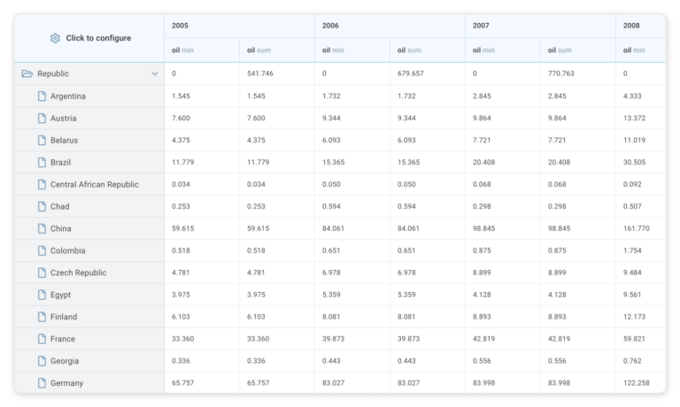This screenshot has height=407, width=680.
Task: Click the Republic open folder icon
Action: click(27, 73)
